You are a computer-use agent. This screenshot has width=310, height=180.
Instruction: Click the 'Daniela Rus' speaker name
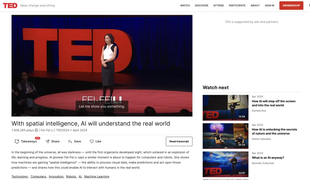pyautogui.click(x=259, y=111)
